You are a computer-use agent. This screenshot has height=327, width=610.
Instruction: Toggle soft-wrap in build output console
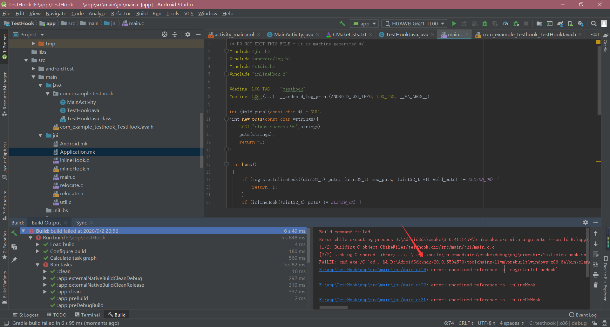click(596, 254)
